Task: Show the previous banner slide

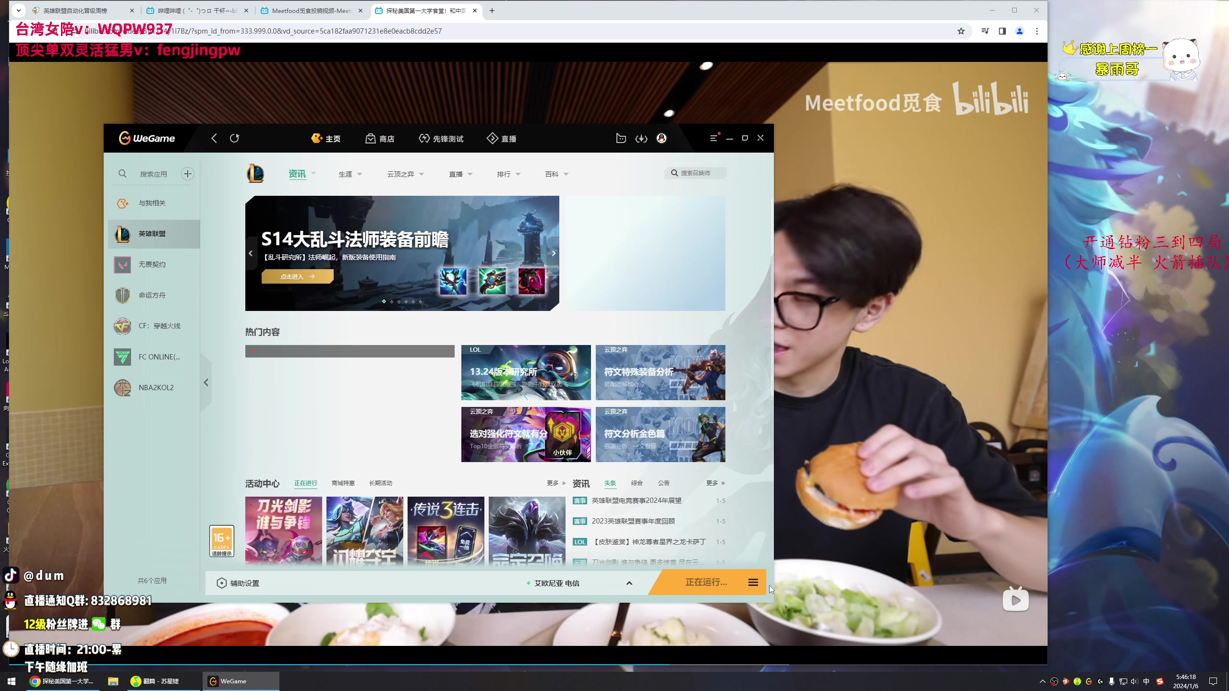Action: click(251, 253)
